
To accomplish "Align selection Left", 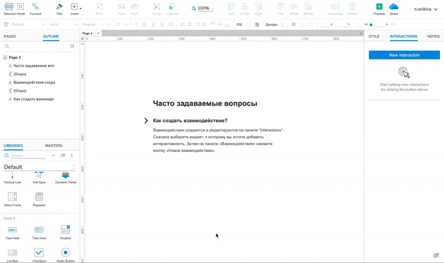I will pyautogui.click(x=231, y=7).
